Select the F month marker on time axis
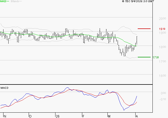This screenshot has width=168, height=118. [x=83, y=116]
